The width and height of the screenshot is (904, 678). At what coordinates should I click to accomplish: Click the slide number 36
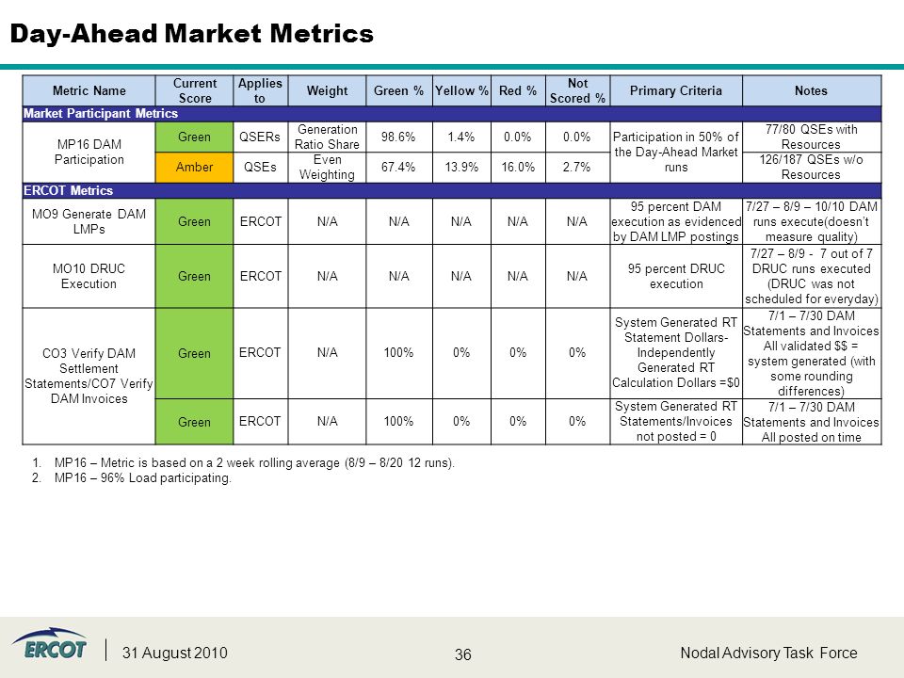(463, 654)
